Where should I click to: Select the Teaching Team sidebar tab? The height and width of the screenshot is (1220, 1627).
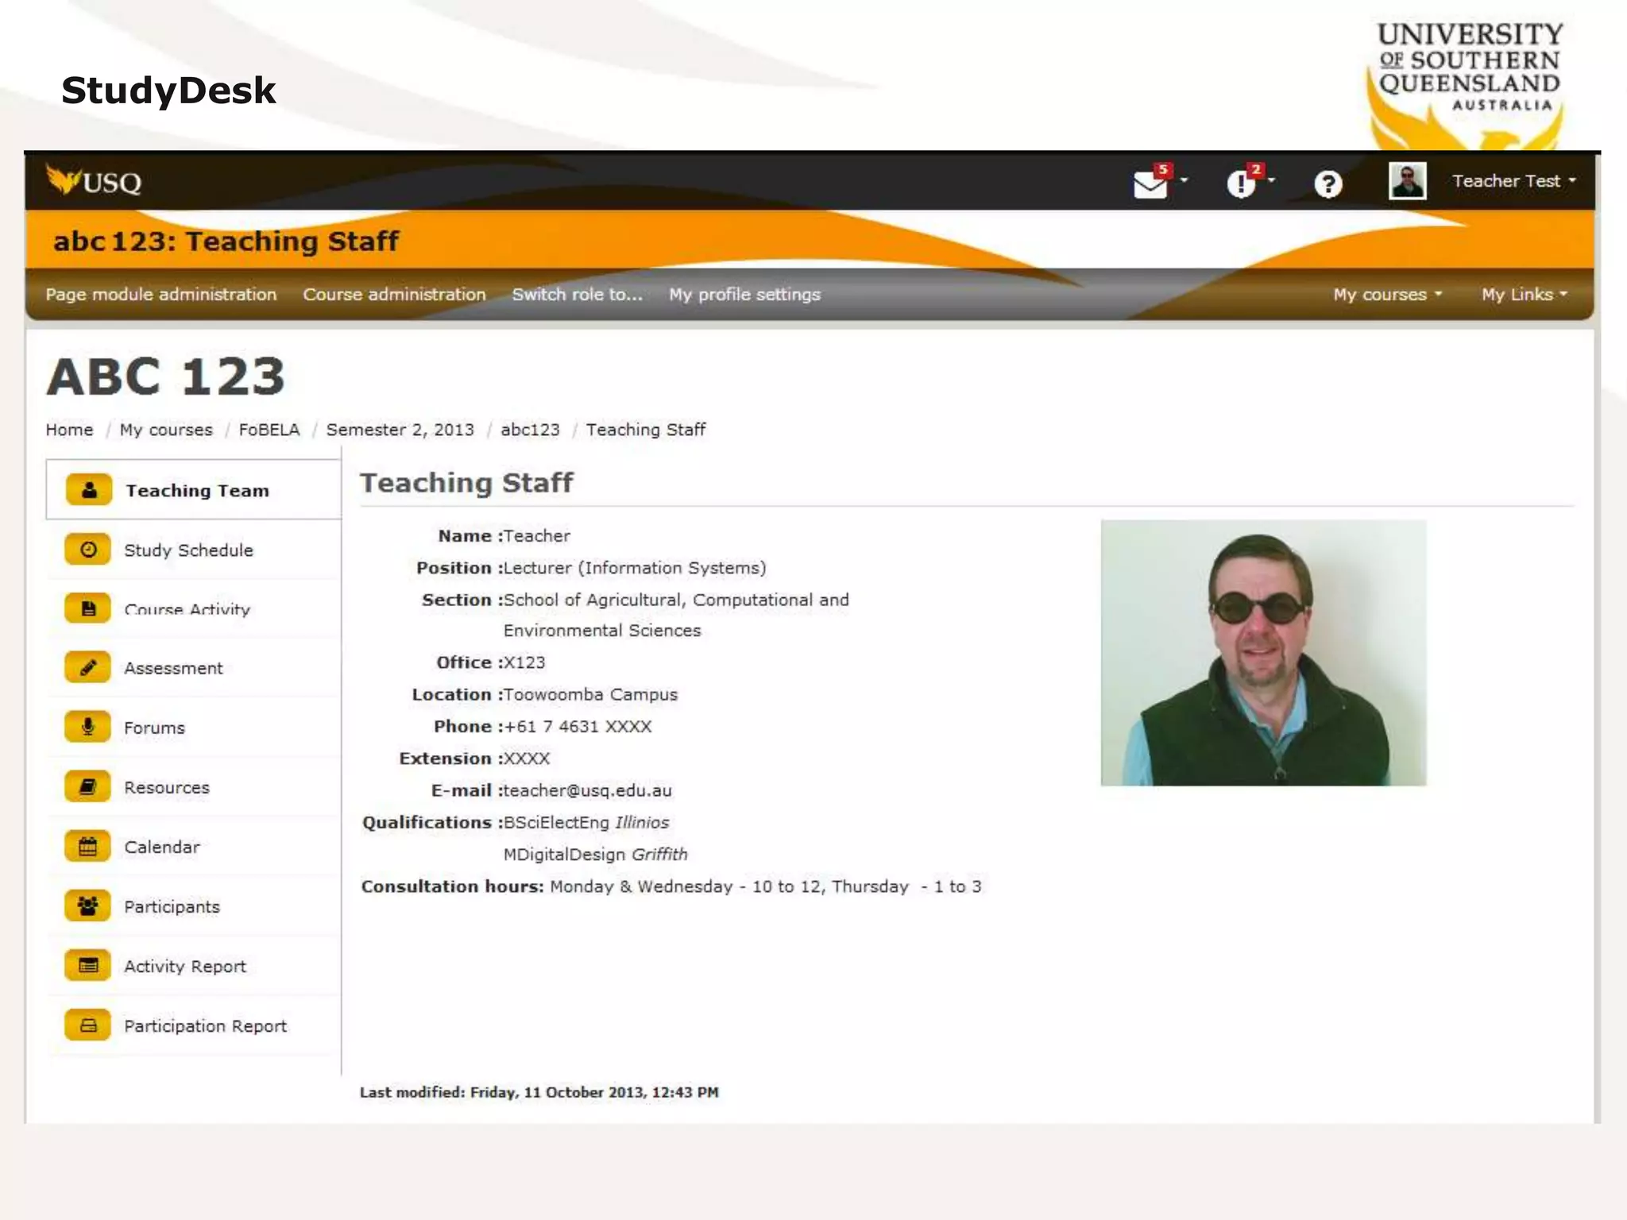point(196,491)
